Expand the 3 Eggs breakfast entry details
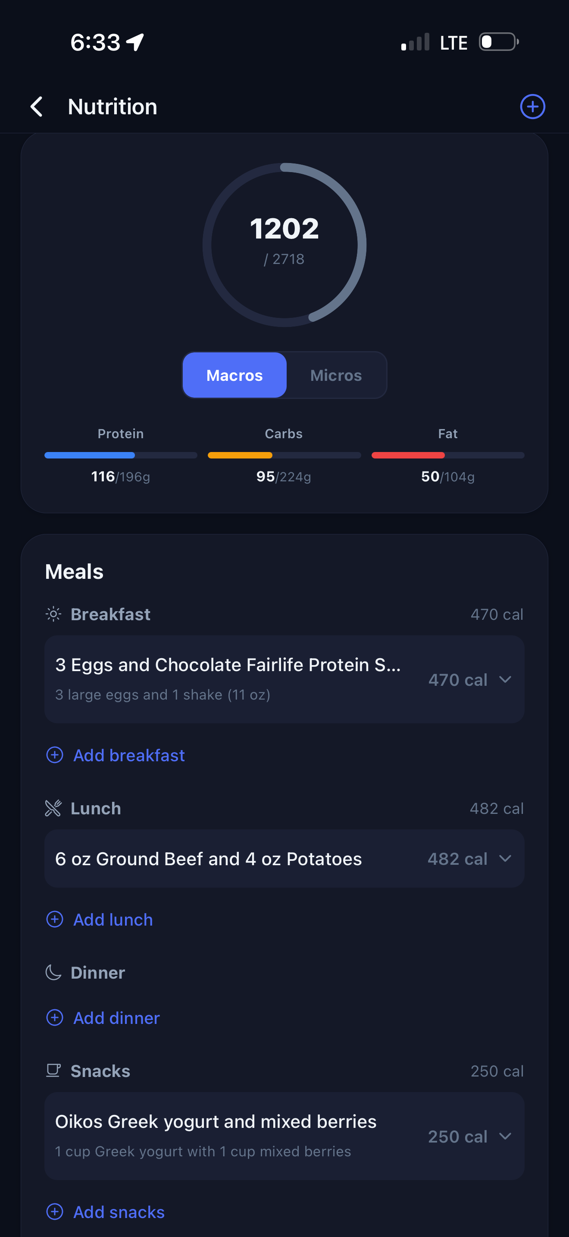The image size is (569, 1237). tap(506, 679)
